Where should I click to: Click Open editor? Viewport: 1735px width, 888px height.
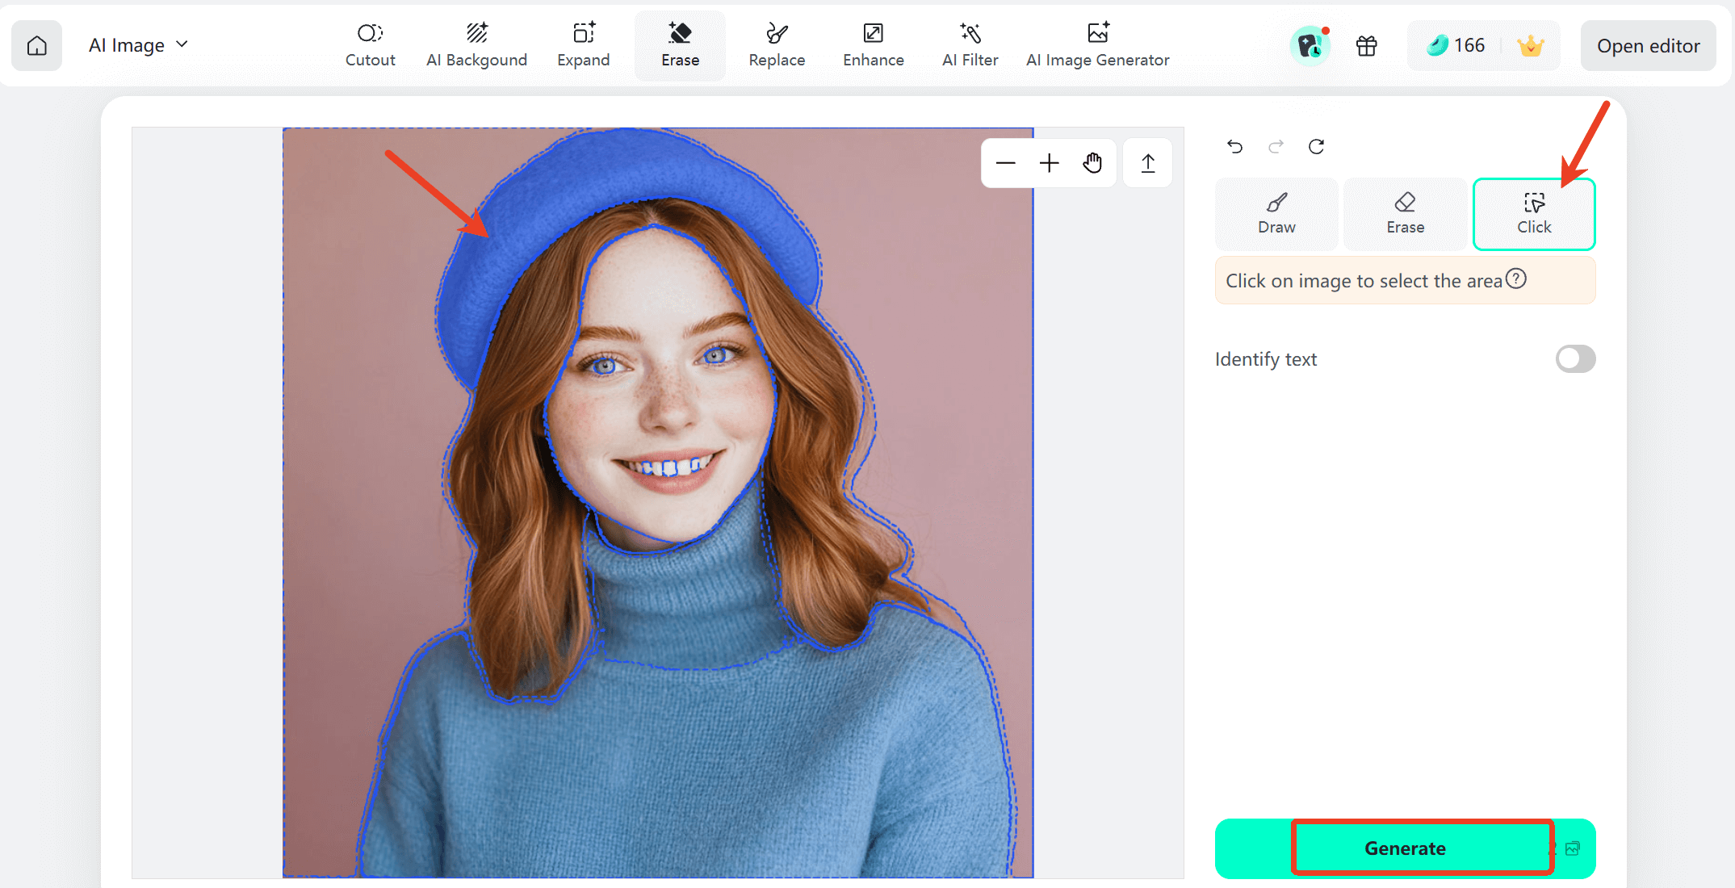(x=1647, y=45)
